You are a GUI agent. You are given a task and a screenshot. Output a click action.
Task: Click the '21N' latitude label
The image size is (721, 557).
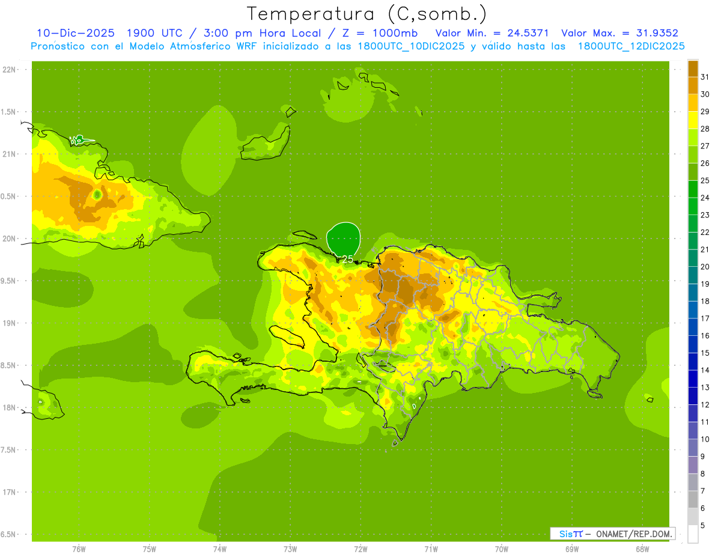point(10,154)
